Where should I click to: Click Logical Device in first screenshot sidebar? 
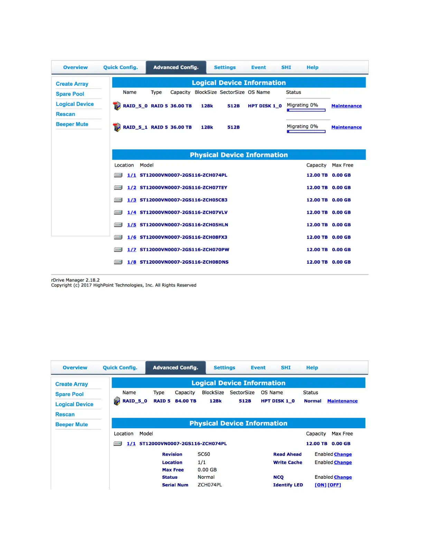coord(75,104)
